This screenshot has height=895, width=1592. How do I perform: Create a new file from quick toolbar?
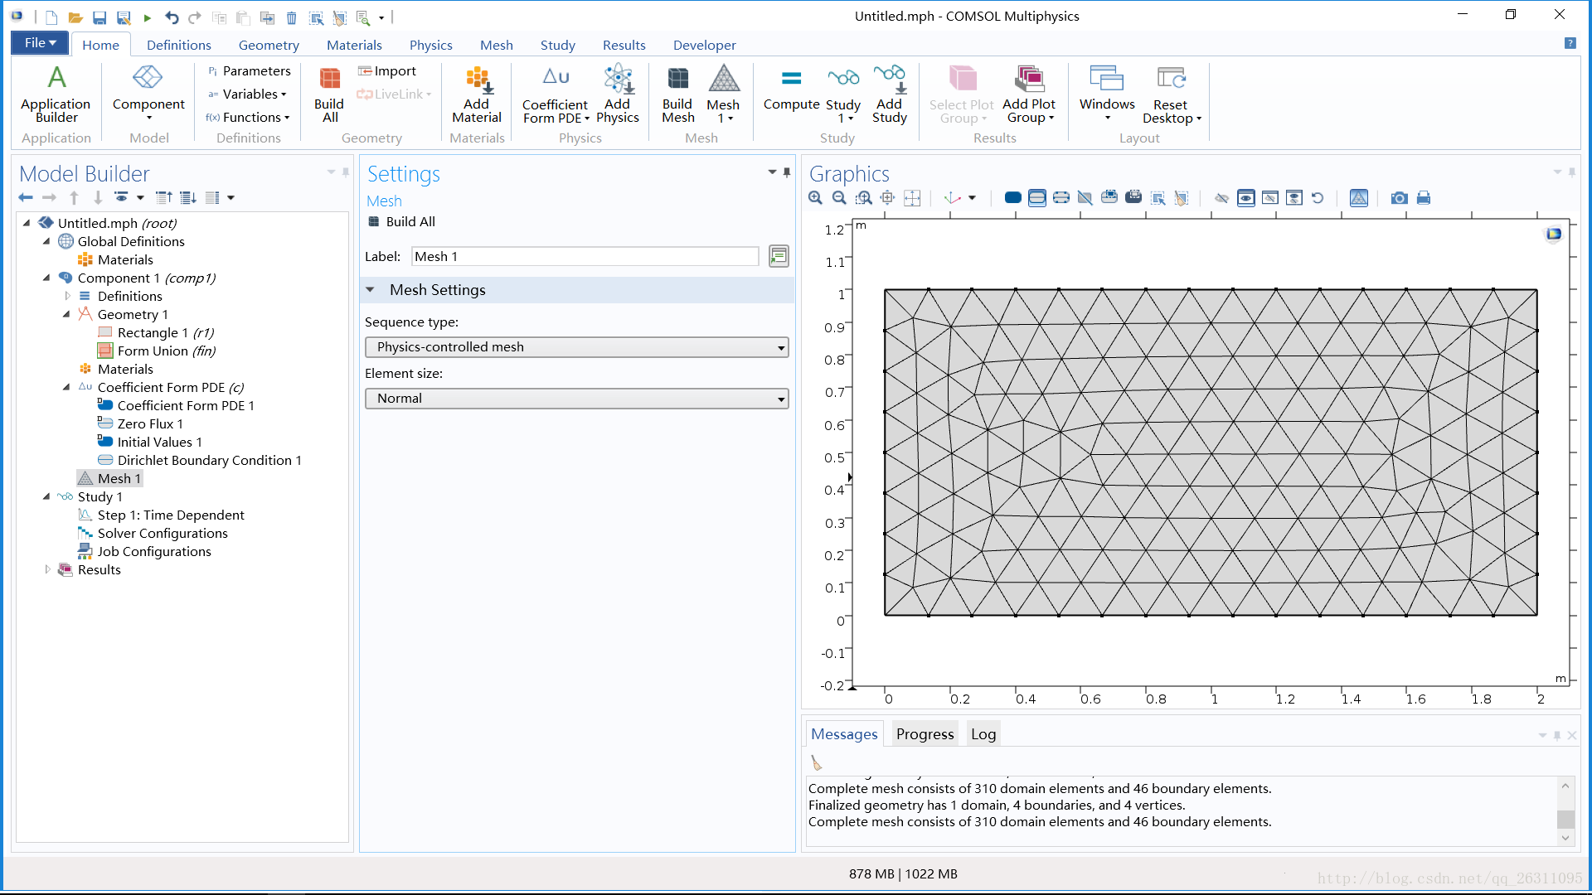(x=51, y=17)
